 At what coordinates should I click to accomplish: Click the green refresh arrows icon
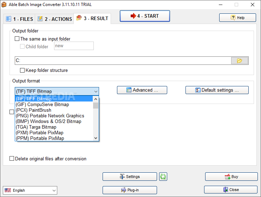click(x=163, y=177)
